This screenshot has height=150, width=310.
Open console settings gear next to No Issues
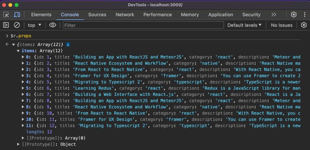(304, 25)
